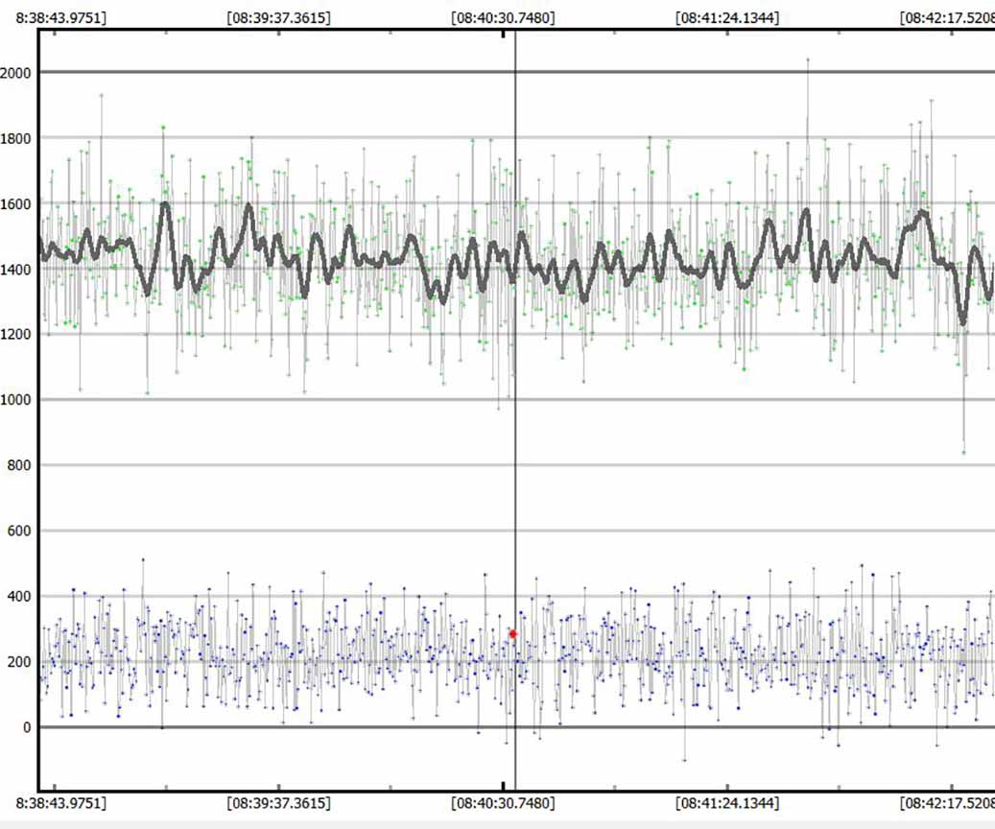Click the bottom time label 08:41:24.1344

(x=727, y=803)
